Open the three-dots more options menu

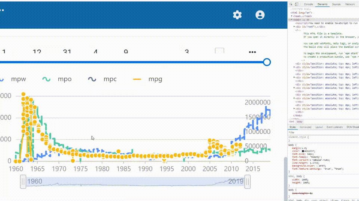pyautogui.click(x=252, y=52)
